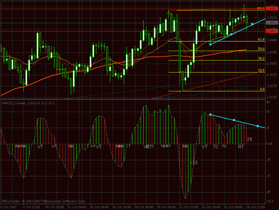
Task: Select the Fibonacci 23.6 level label
Action: click(261, 70)
